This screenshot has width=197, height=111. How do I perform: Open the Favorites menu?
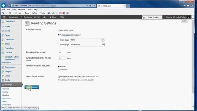click(22, 10)
